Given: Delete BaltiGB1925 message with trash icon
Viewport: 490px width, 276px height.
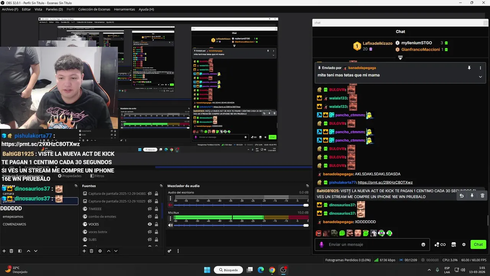Looking at the screenshot, I should [x=482, y=195].
